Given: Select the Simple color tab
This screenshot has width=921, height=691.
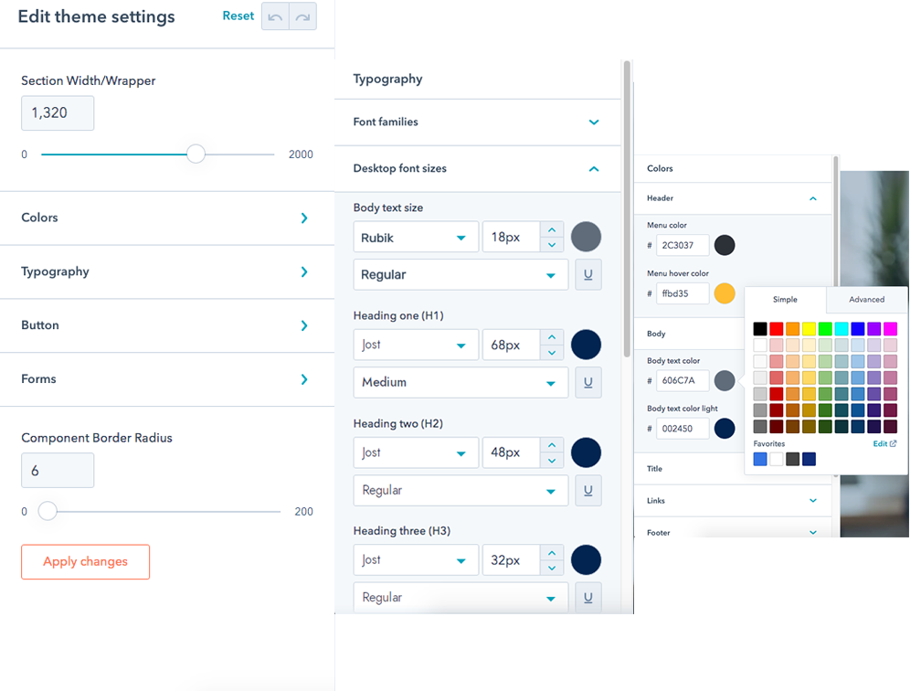Looking at the screenshot, I should pos(786,299).
